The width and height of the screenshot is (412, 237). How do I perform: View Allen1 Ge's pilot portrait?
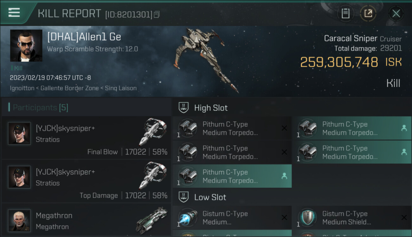coord(26,46)
